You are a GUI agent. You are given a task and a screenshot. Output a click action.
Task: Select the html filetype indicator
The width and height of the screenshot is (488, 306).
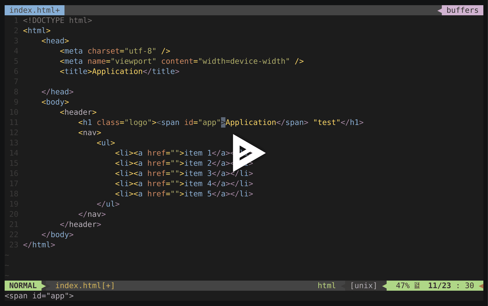pyautogui.click(x=327, y=286)
